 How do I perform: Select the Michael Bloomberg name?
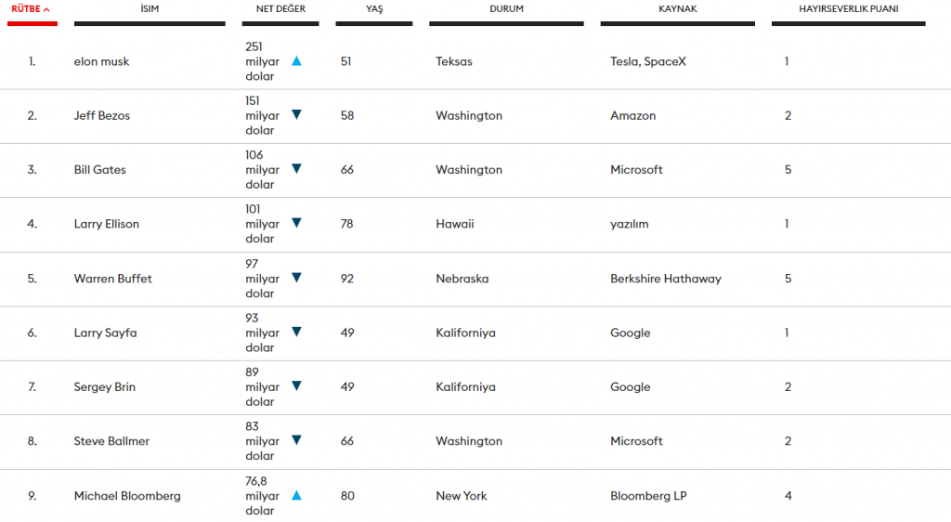point(127,495)
